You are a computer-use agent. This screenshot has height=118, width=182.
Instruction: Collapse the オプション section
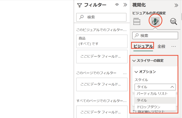(x=145, y=72)
